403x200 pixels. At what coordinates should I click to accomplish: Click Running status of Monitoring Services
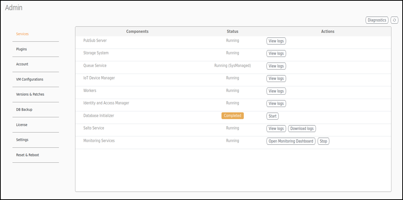[232, 140]
